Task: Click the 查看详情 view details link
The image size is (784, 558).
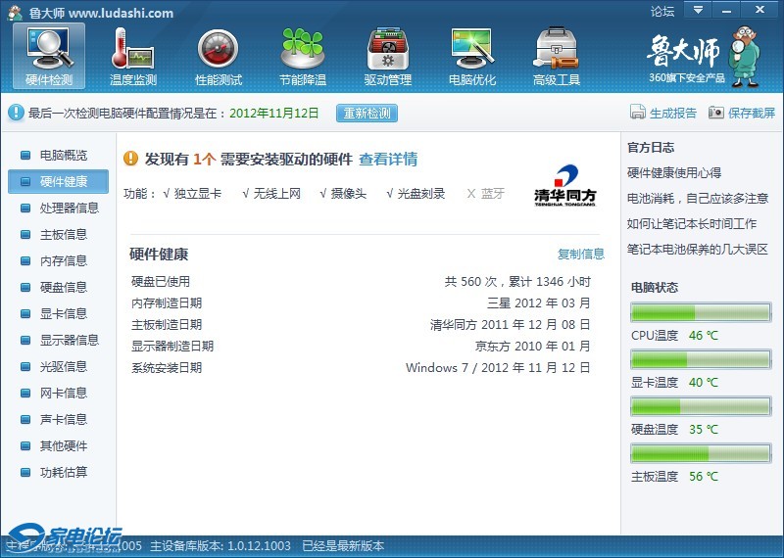Action: tap(388, 159)
